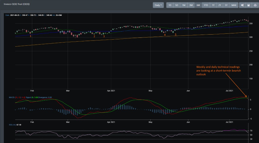Click the RSI 70 level axis label
Image resolution: width=259 pixels, height=143 pixels.
[x=251, y=131]
